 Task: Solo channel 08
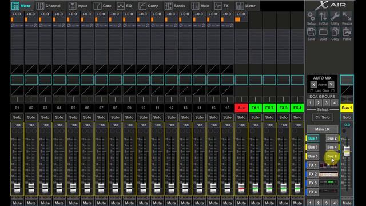pos(115,117)
